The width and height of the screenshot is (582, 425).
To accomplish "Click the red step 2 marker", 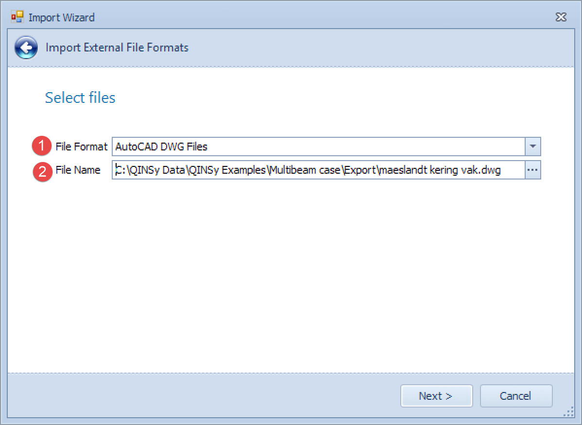I will tap(42, 170).
